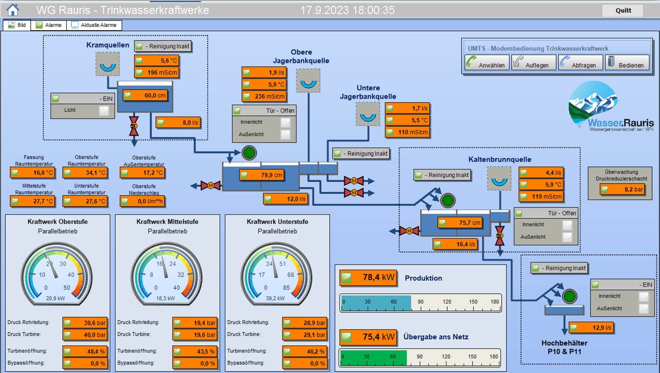Toggle the Kramquellen Licht checkbox
Image resolution: width=660 pixels, height=373 pixels.
coord(104,110)
